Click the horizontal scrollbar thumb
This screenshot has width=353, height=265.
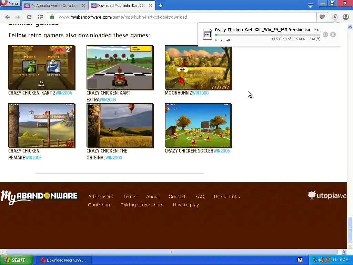coord(172,252)
